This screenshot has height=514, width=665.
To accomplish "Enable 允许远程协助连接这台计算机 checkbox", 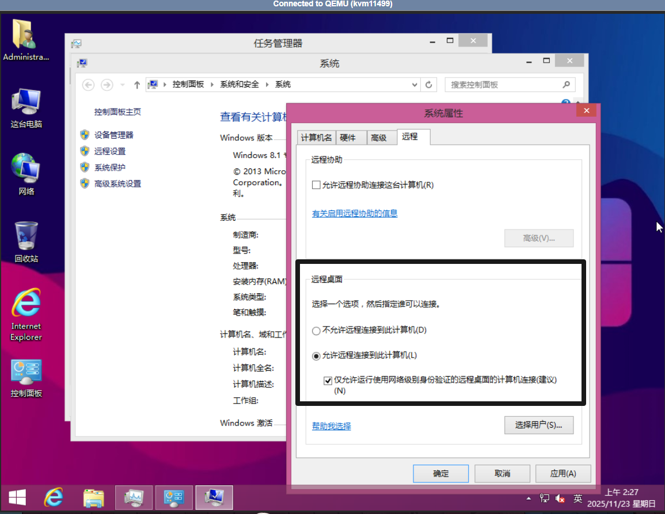I will click(316, 185).
